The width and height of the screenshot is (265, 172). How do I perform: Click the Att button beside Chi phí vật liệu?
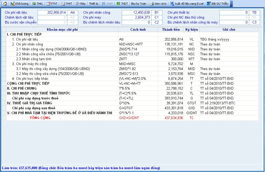(x=73, y=12)
